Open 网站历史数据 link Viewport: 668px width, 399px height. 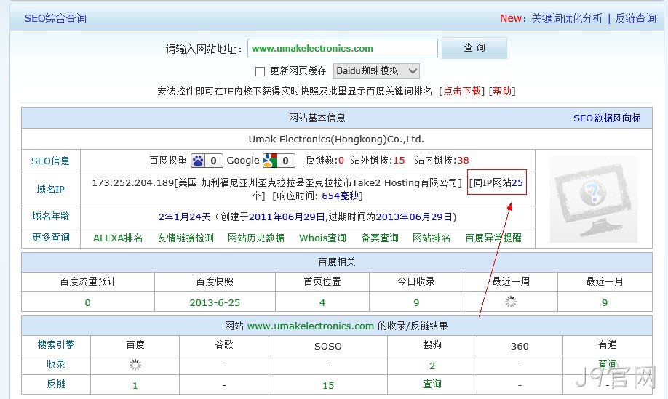pyautogui.click(x=255, y=238)
